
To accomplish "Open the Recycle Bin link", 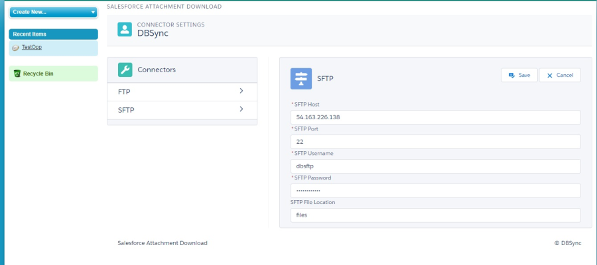I will coord(38,74).
